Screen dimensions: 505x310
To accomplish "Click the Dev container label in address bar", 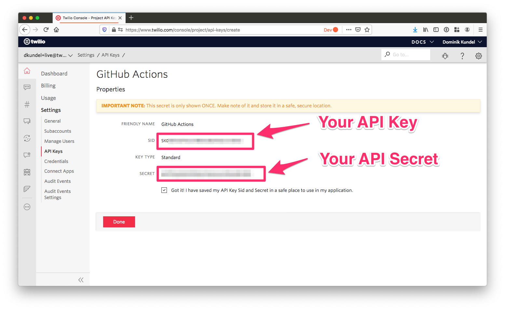I will (331, 30).
